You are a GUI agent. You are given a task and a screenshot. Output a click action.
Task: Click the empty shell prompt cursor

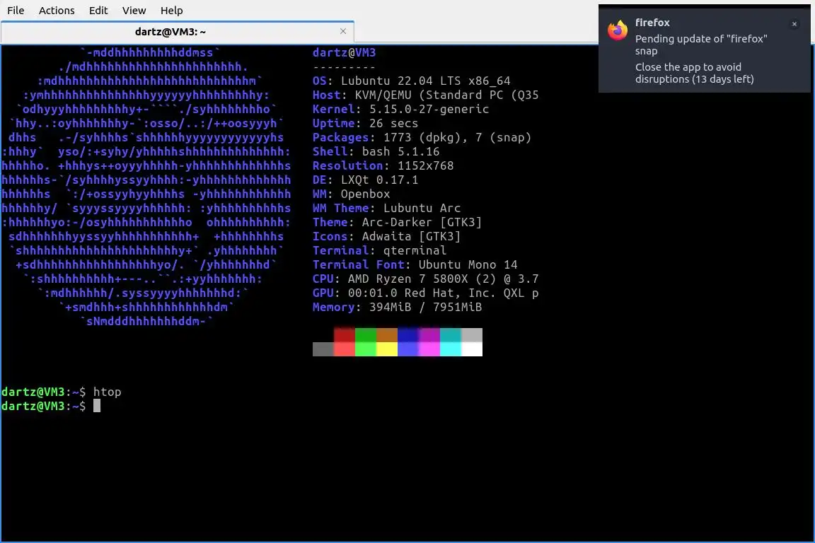tap(97, 406)
